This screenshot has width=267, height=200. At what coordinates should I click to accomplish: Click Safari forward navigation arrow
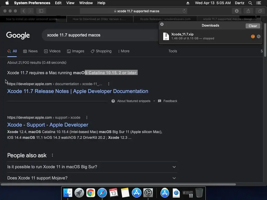coord(30,11)
